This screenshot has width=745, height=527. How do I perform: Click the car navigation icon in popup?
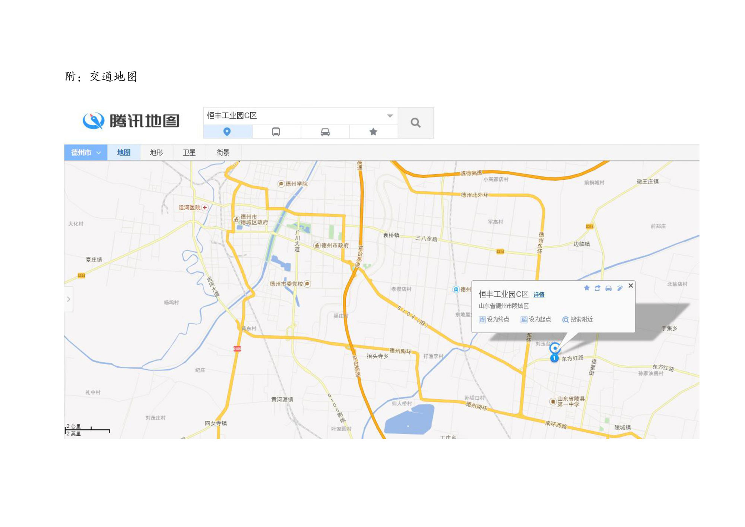(x=608, y=288)
